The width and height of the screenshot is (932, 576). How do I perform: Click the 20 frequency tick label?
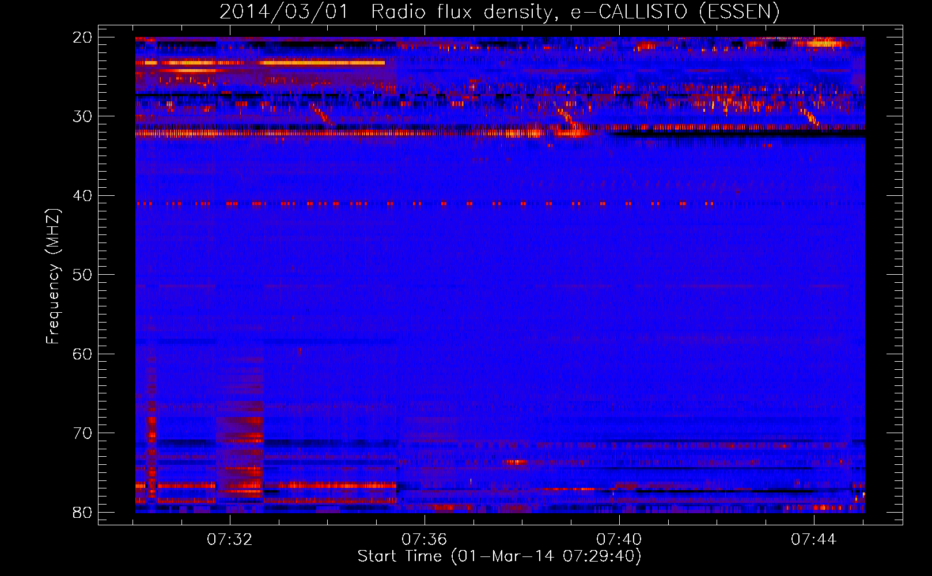coord(82,37)
